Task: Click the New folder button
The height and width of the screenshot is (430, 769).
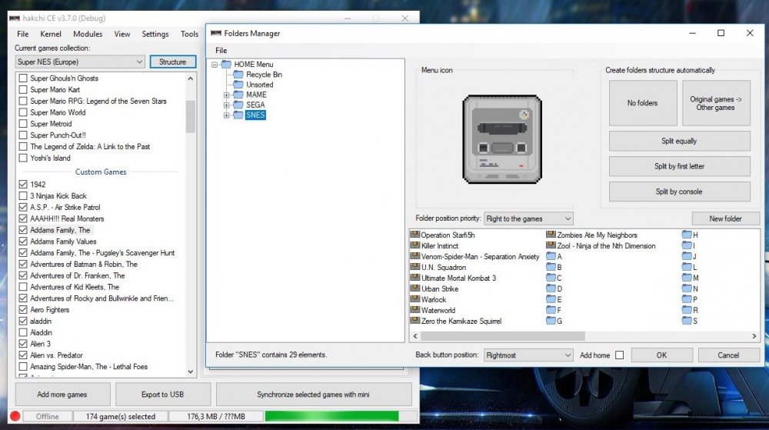Action: [725, 219]
